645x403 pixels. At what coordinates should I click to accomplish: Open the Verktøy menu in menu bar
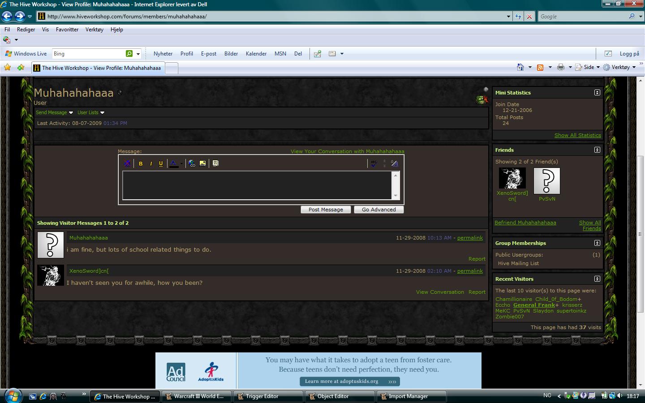[x=94, y=30]
